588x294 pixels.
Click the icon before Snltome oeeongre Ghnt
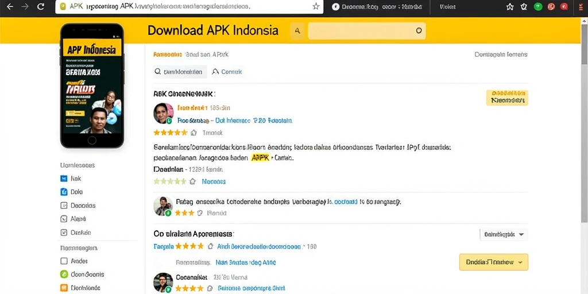pos(210,288)
